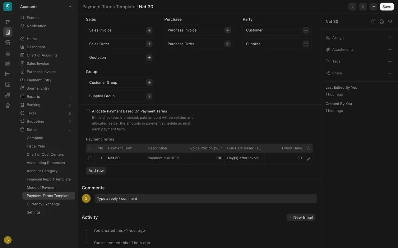This screenshot has height=248, width=398.
Task: Click the print icon in Net 30 sidebar
Action: [x=382, y=22]
